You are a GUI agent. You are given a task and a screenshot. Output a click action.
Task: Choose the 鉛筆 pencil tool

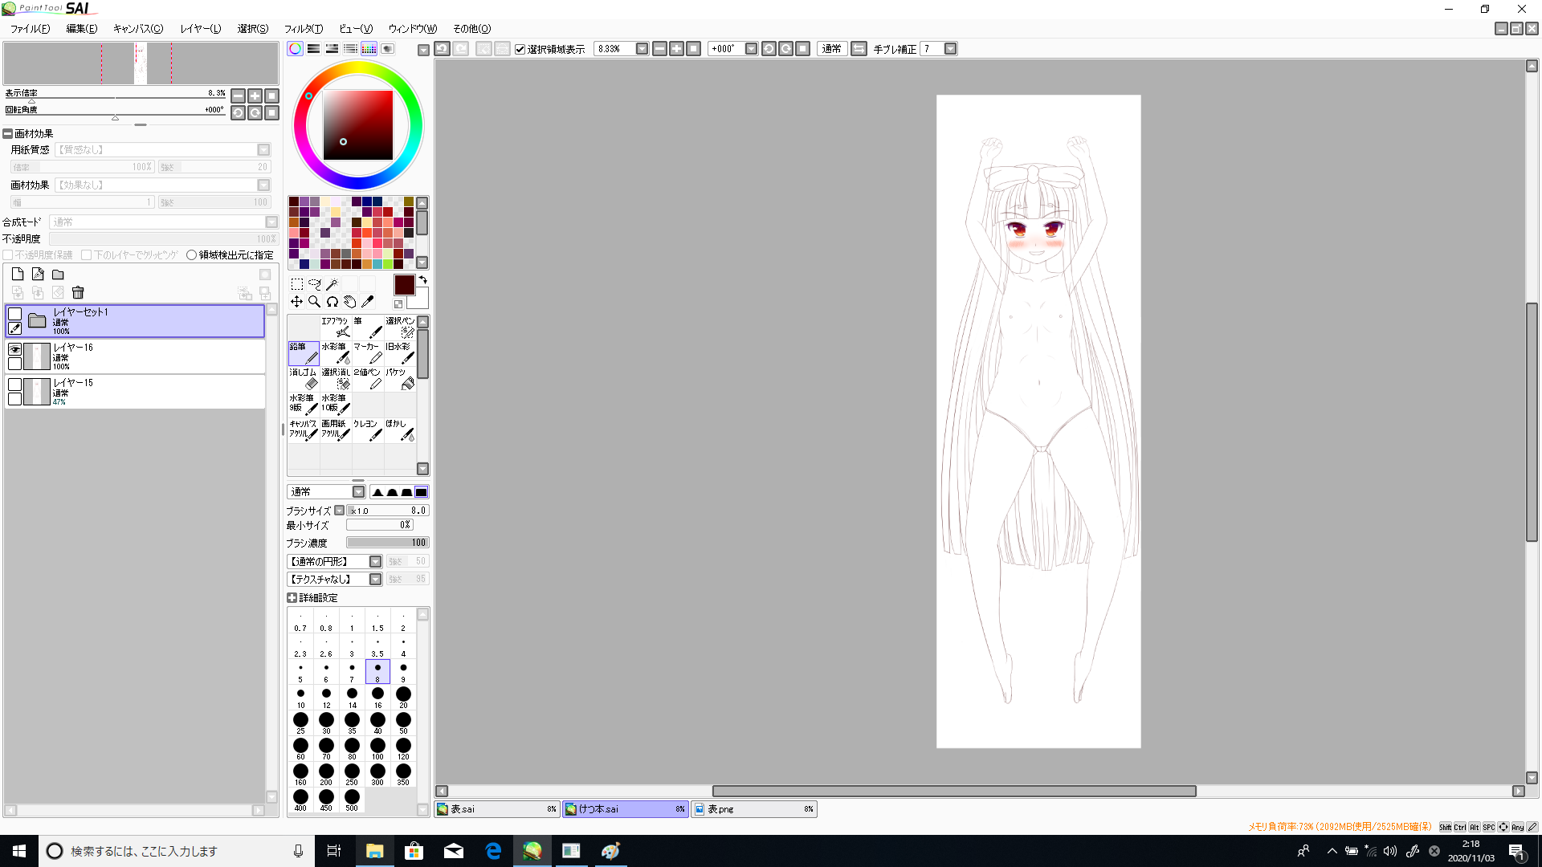click(x=304, y=353)
